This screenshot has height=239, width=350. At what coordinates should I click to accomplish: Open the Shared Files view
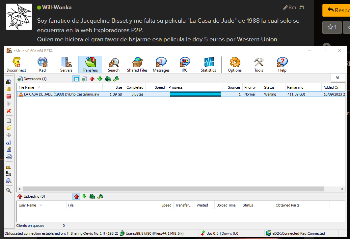tap(137, 65)
